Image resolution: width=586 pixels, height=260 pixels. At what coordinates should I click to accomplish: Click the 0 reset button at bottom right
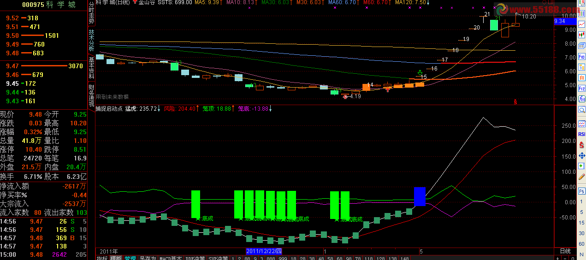tap(572, 258)
